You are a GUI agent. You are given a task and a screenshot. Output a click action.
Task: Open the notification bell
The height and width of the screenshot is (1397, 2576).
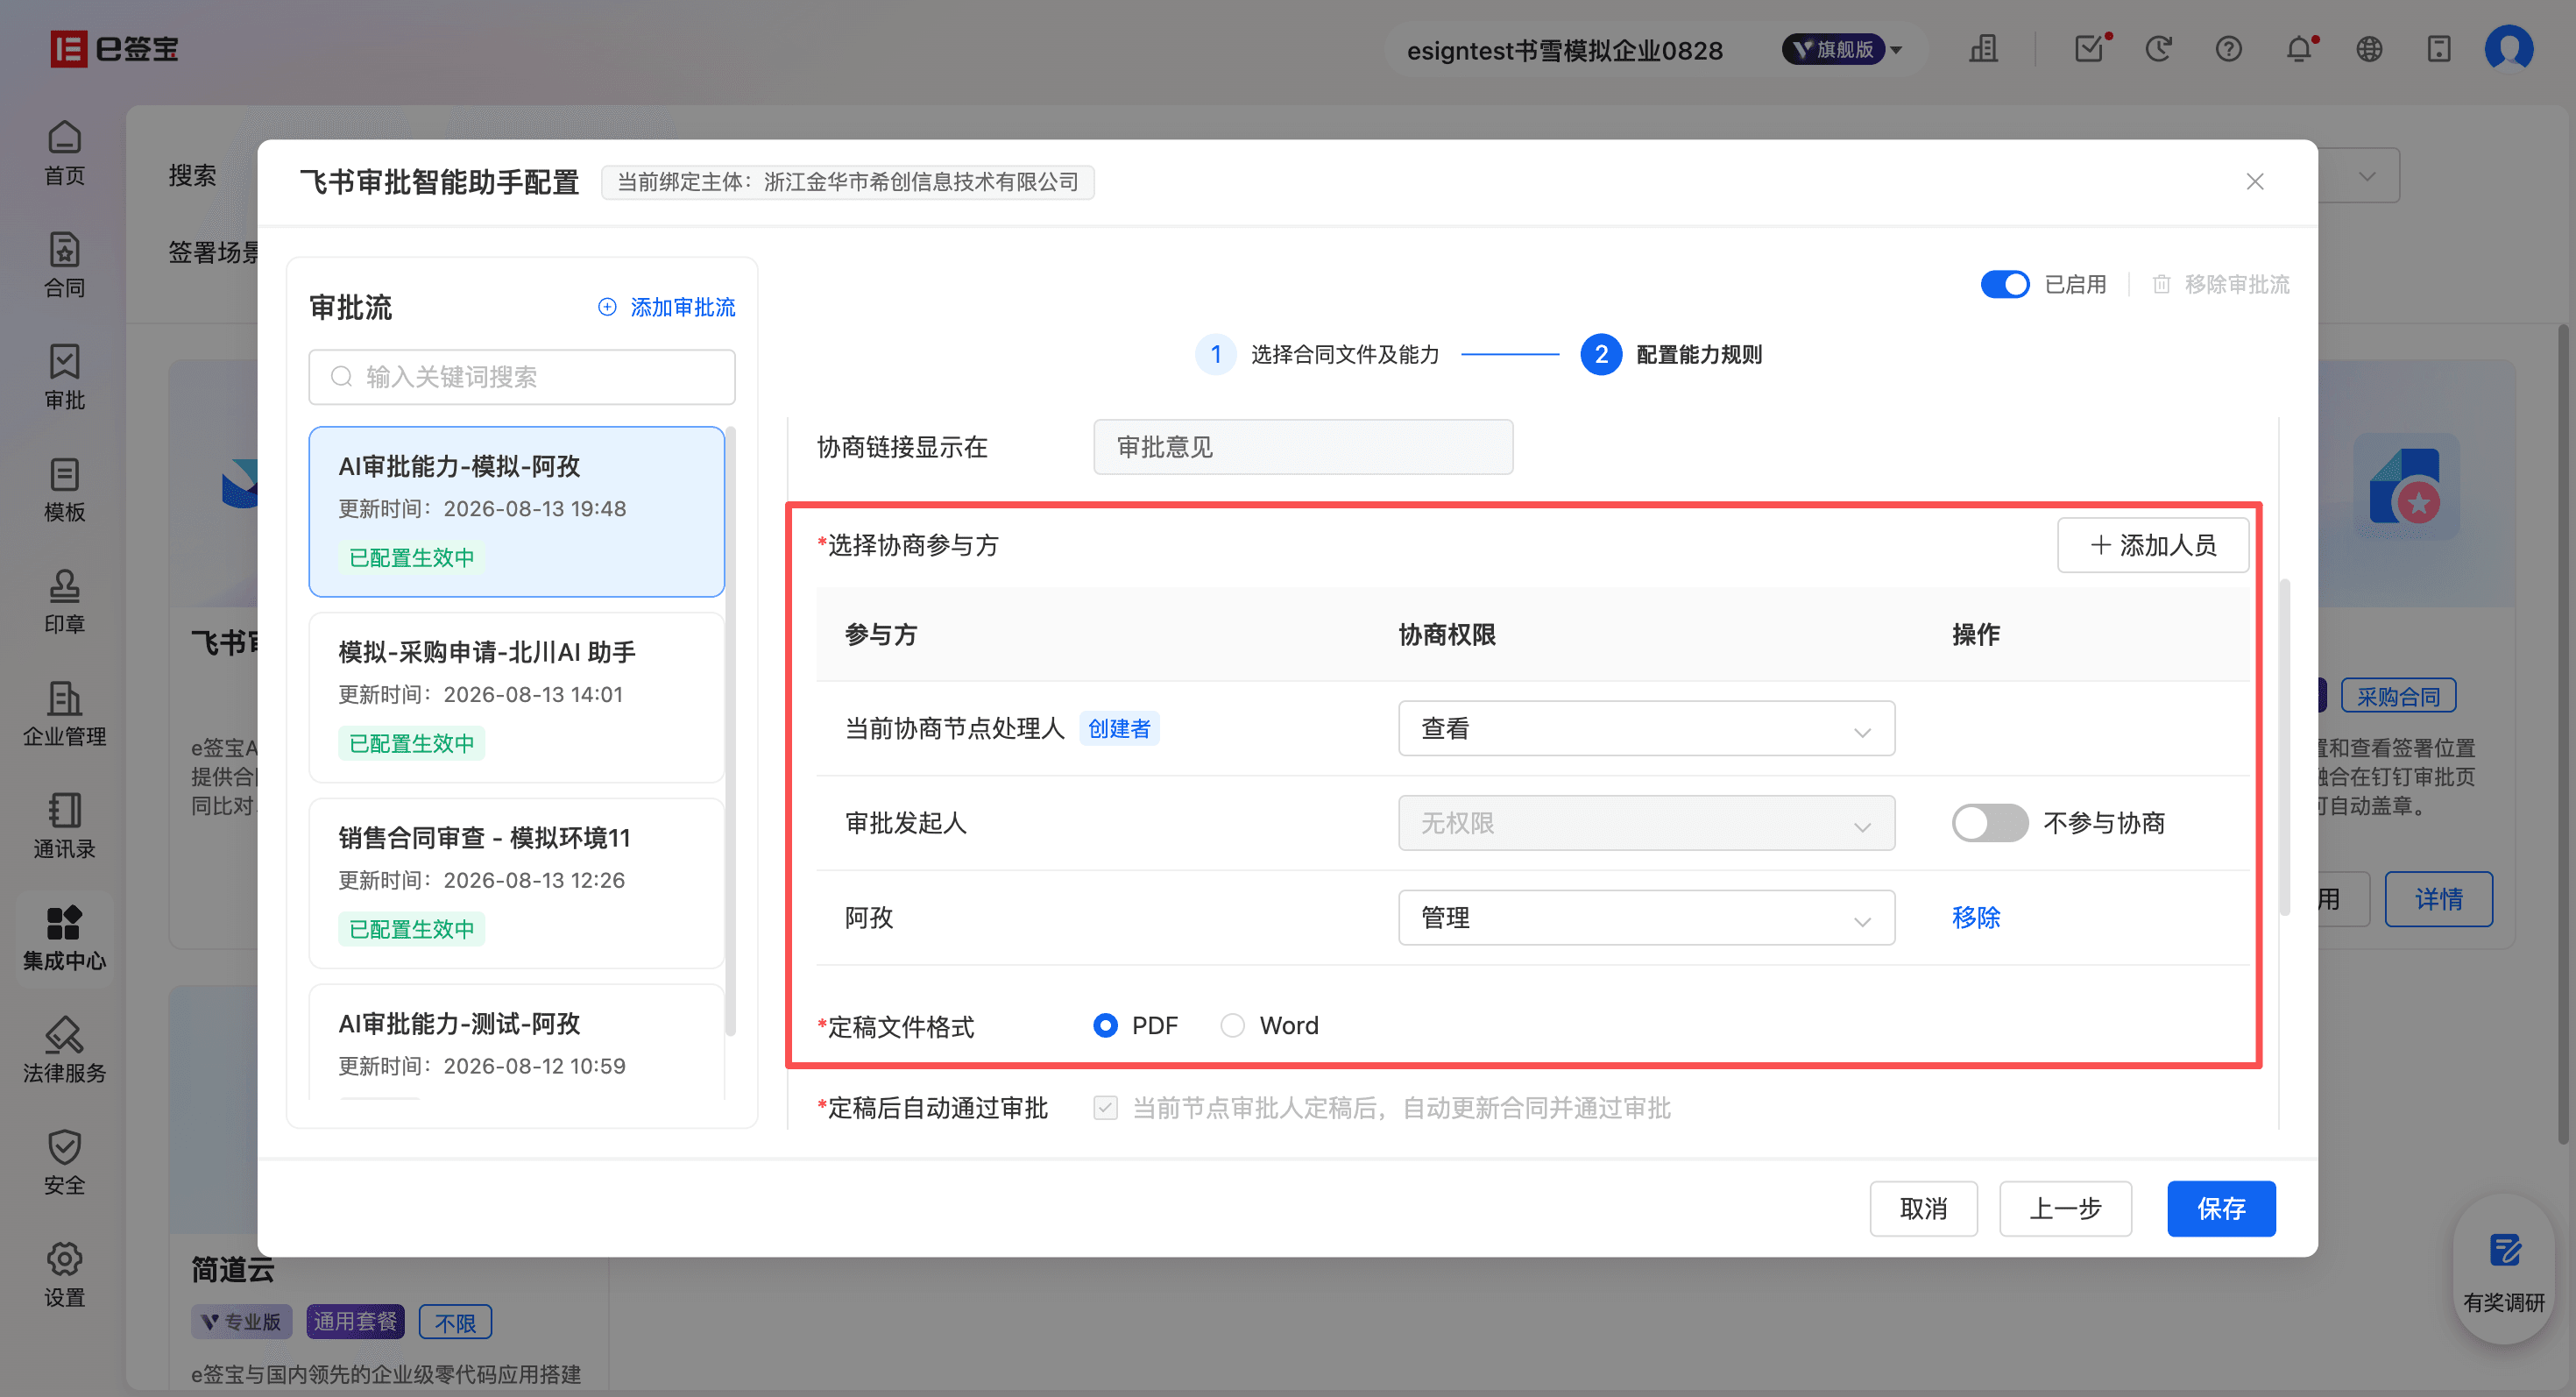(2299, 48)
